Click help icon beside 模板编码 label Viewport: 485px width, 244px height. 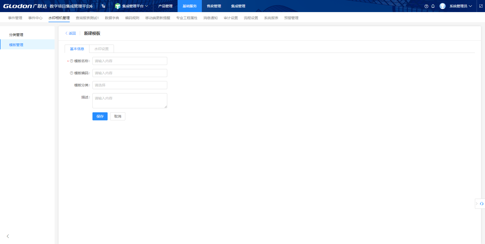point(71,73)
